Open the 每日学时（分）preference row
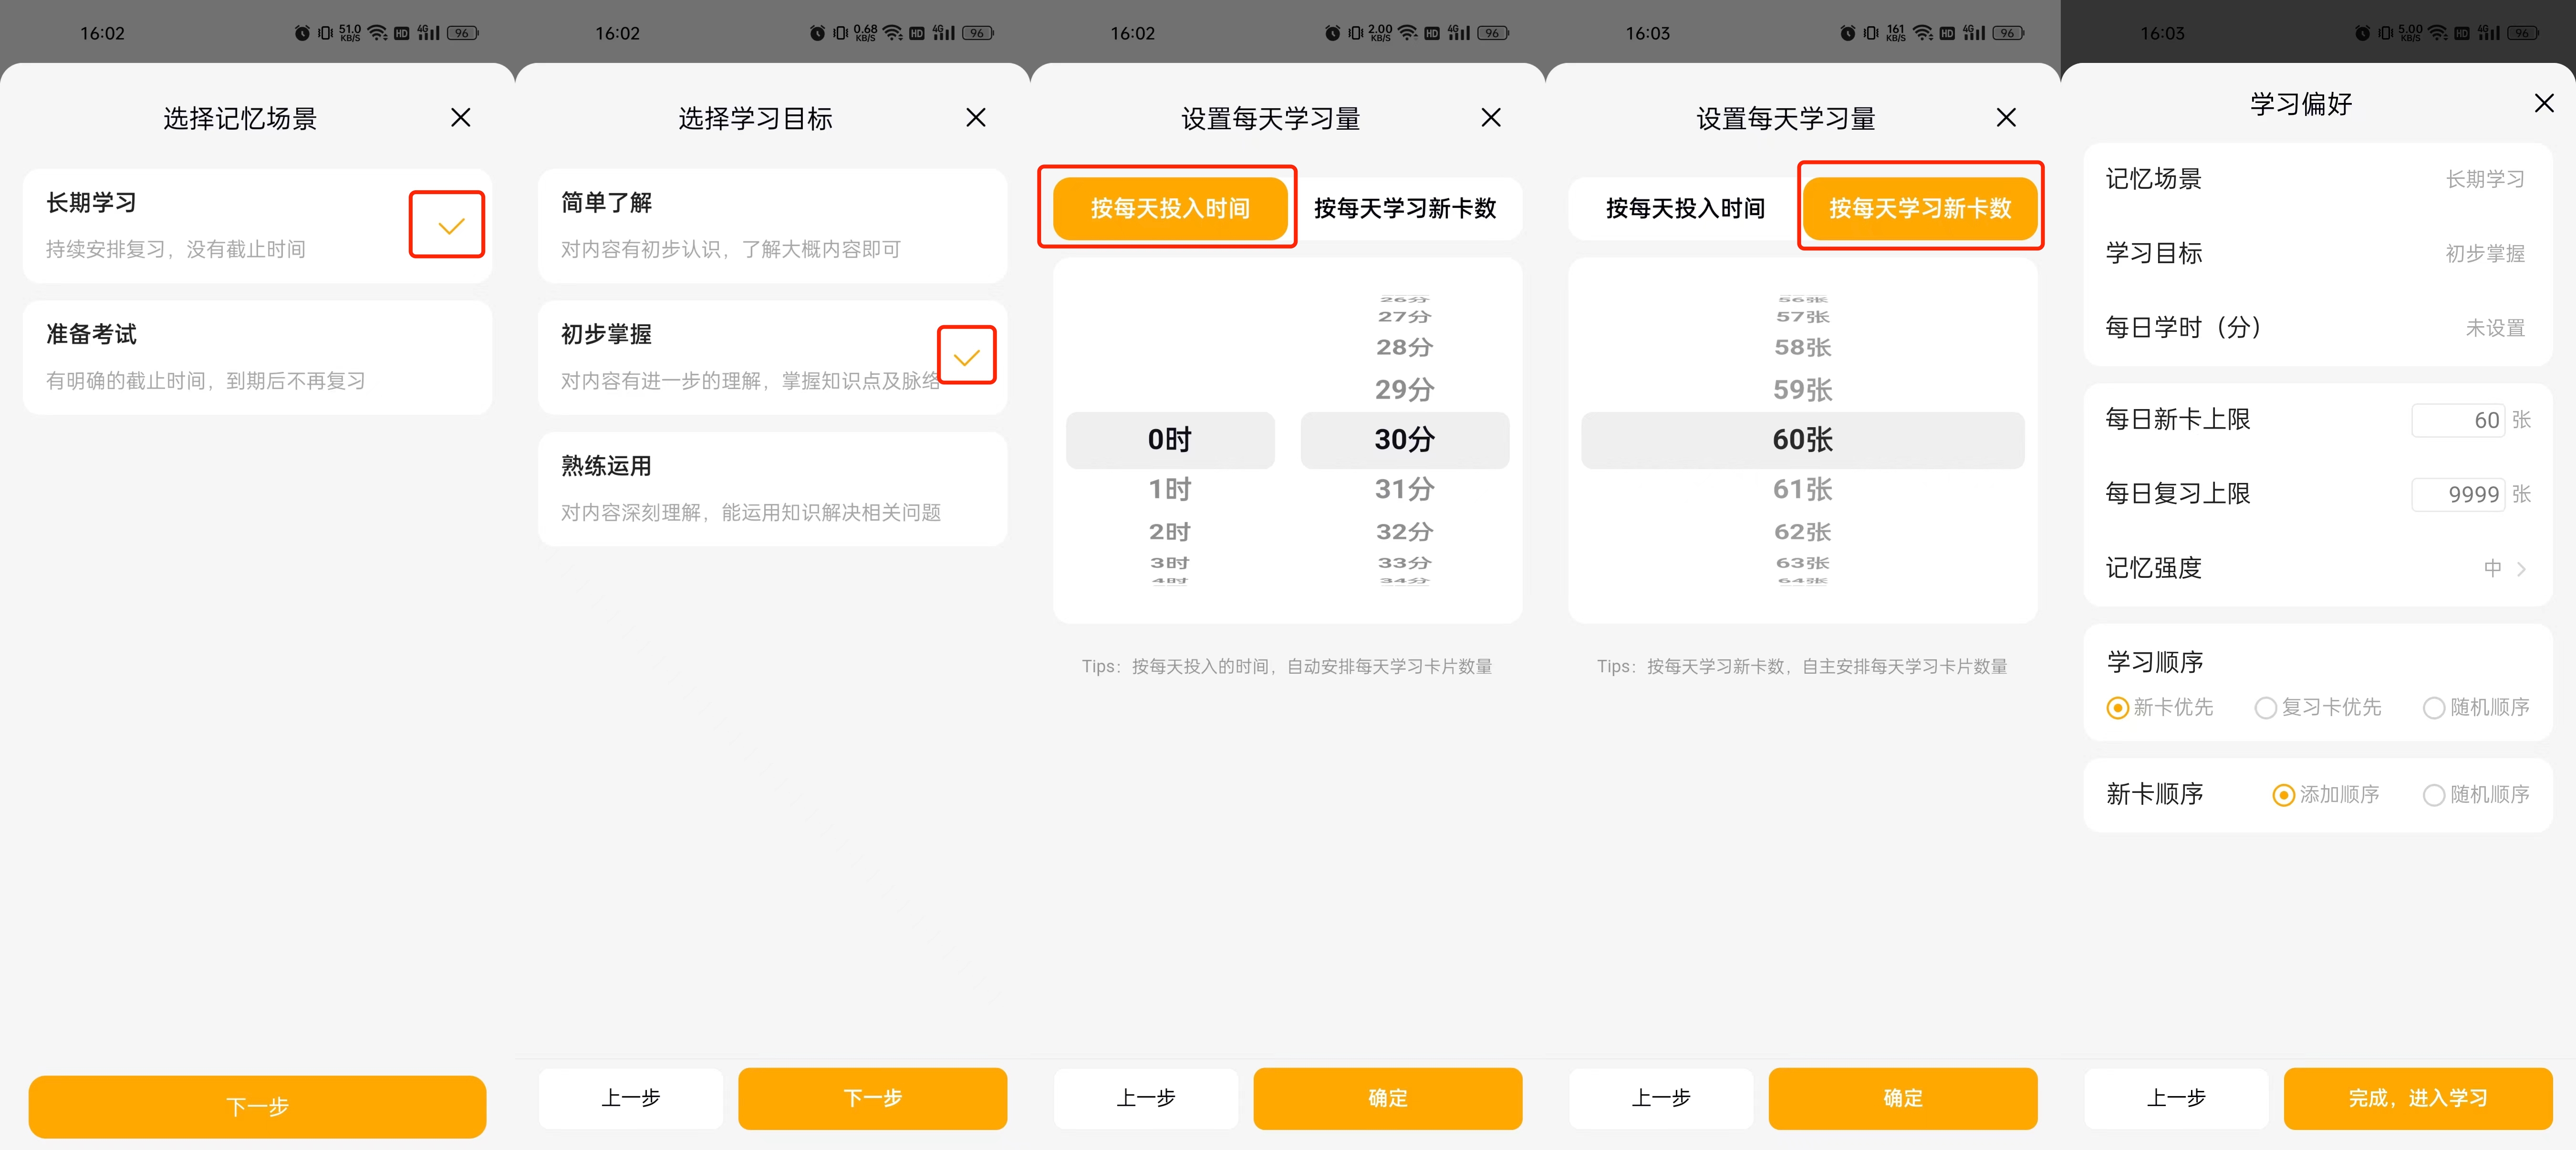 tap(2317, 327)
